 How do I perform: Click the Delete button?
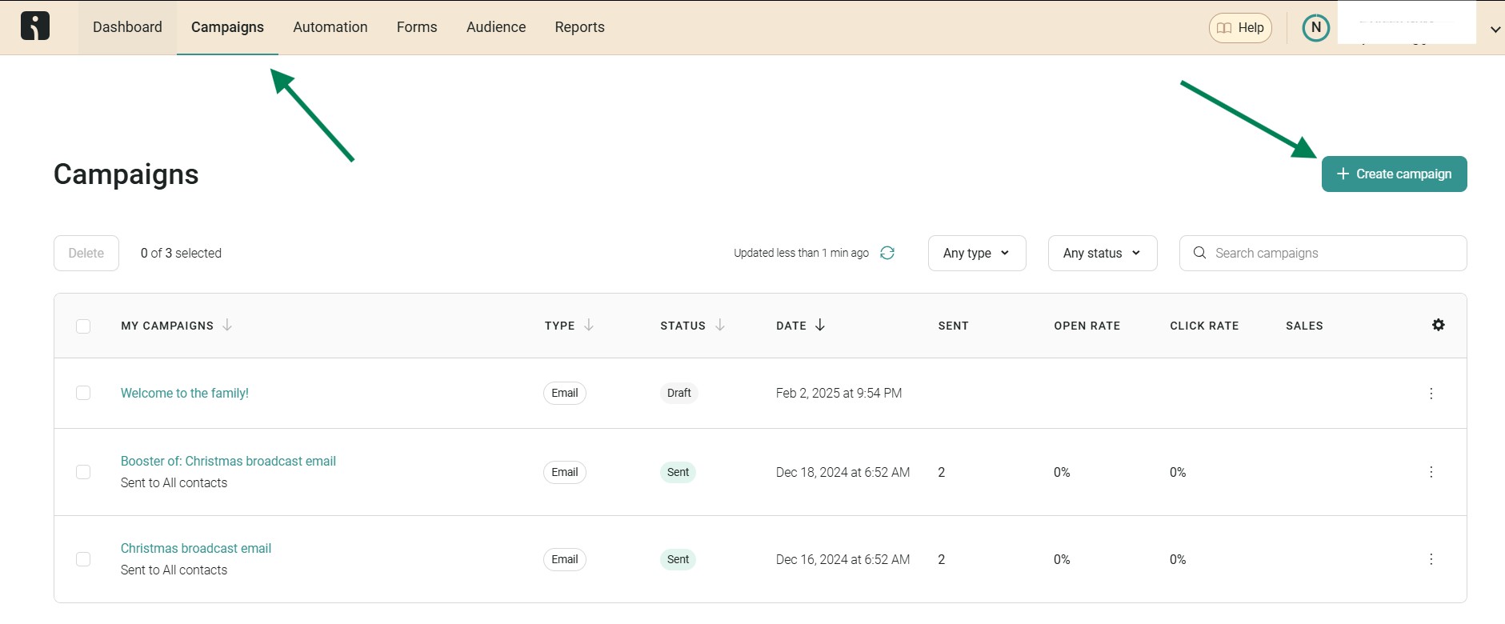click(x=86, y=253)
